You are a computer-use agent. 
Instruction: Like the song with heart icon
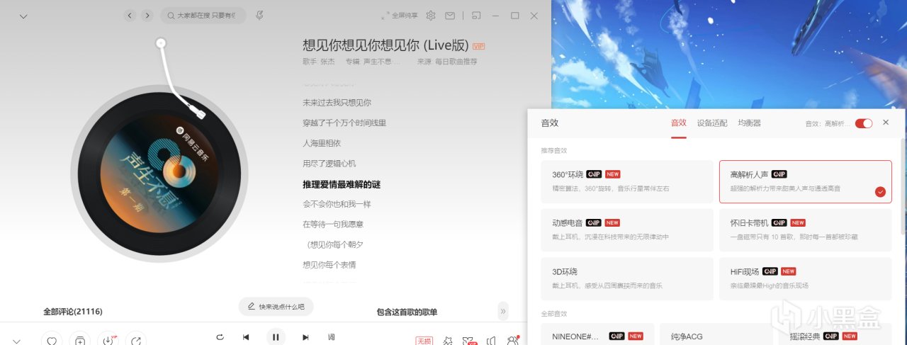click(52, 341)
